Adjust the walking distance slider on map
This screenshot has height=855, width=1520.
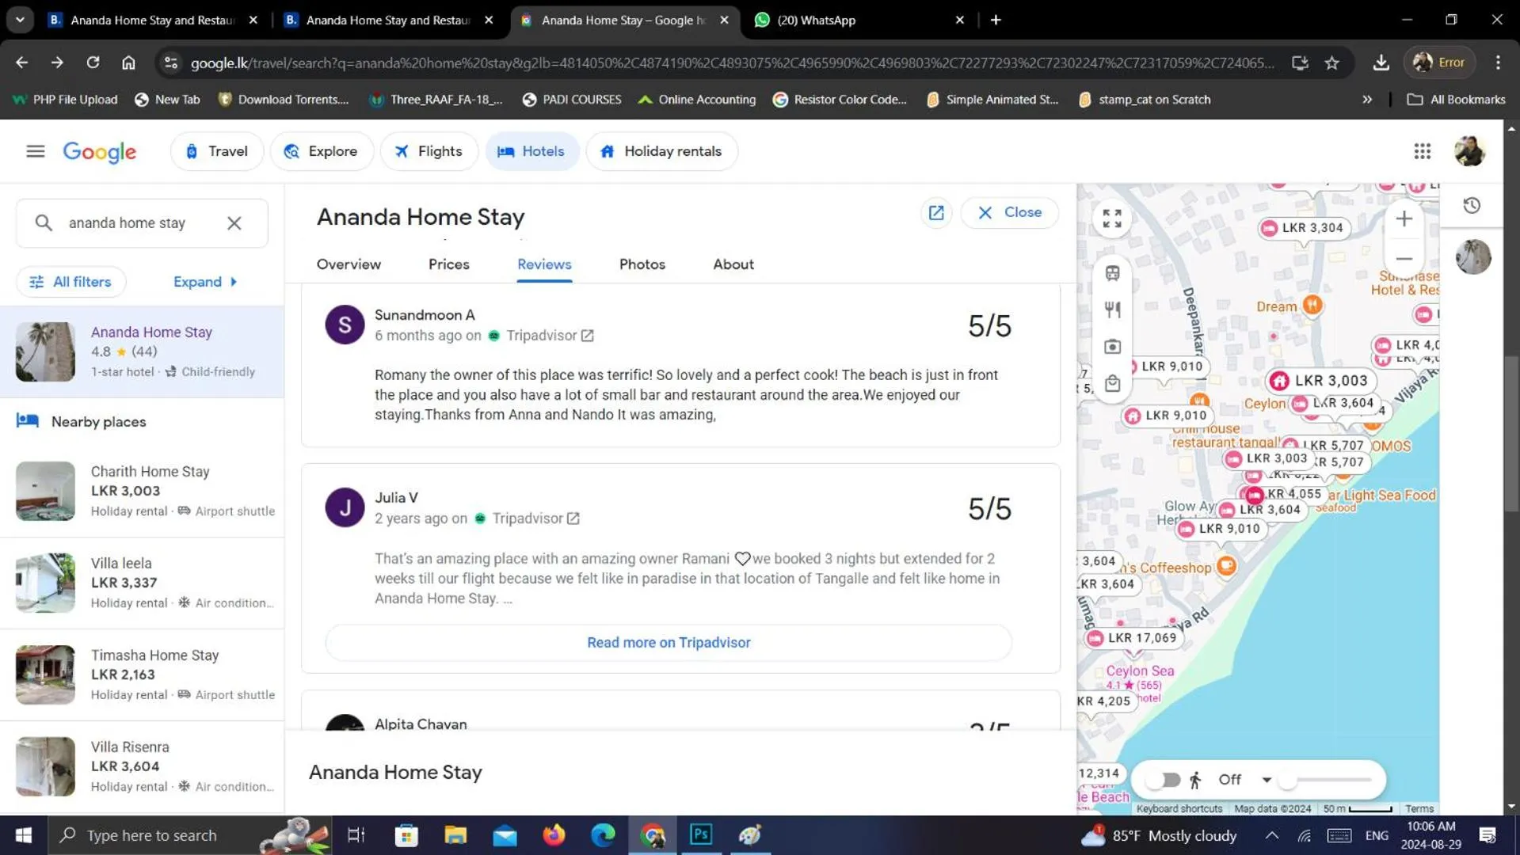(x=1329, y=780)
